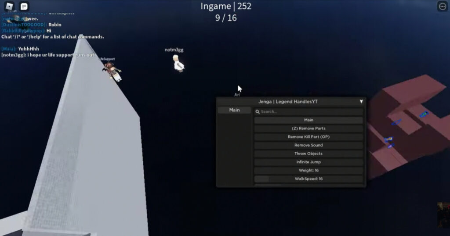Click the Jenga | Legend HandlesYT title bar
450x236 pixels.
[x=291, y=101]
